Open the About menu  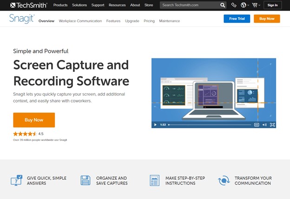(135, 5)
